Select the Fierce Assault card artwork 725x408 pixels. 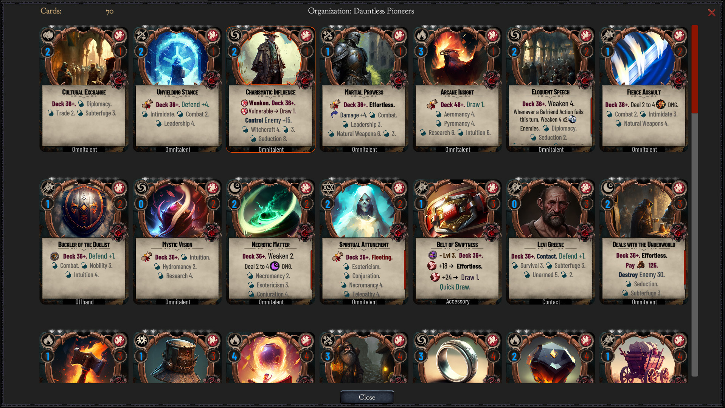(644, 57)
